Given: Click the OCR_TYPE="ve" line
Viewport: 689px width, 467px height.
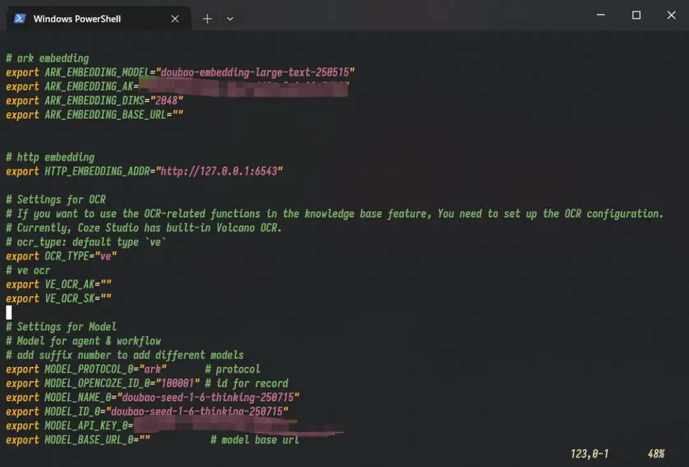Looking at the screenshot, I should click(x=61, y=256).
